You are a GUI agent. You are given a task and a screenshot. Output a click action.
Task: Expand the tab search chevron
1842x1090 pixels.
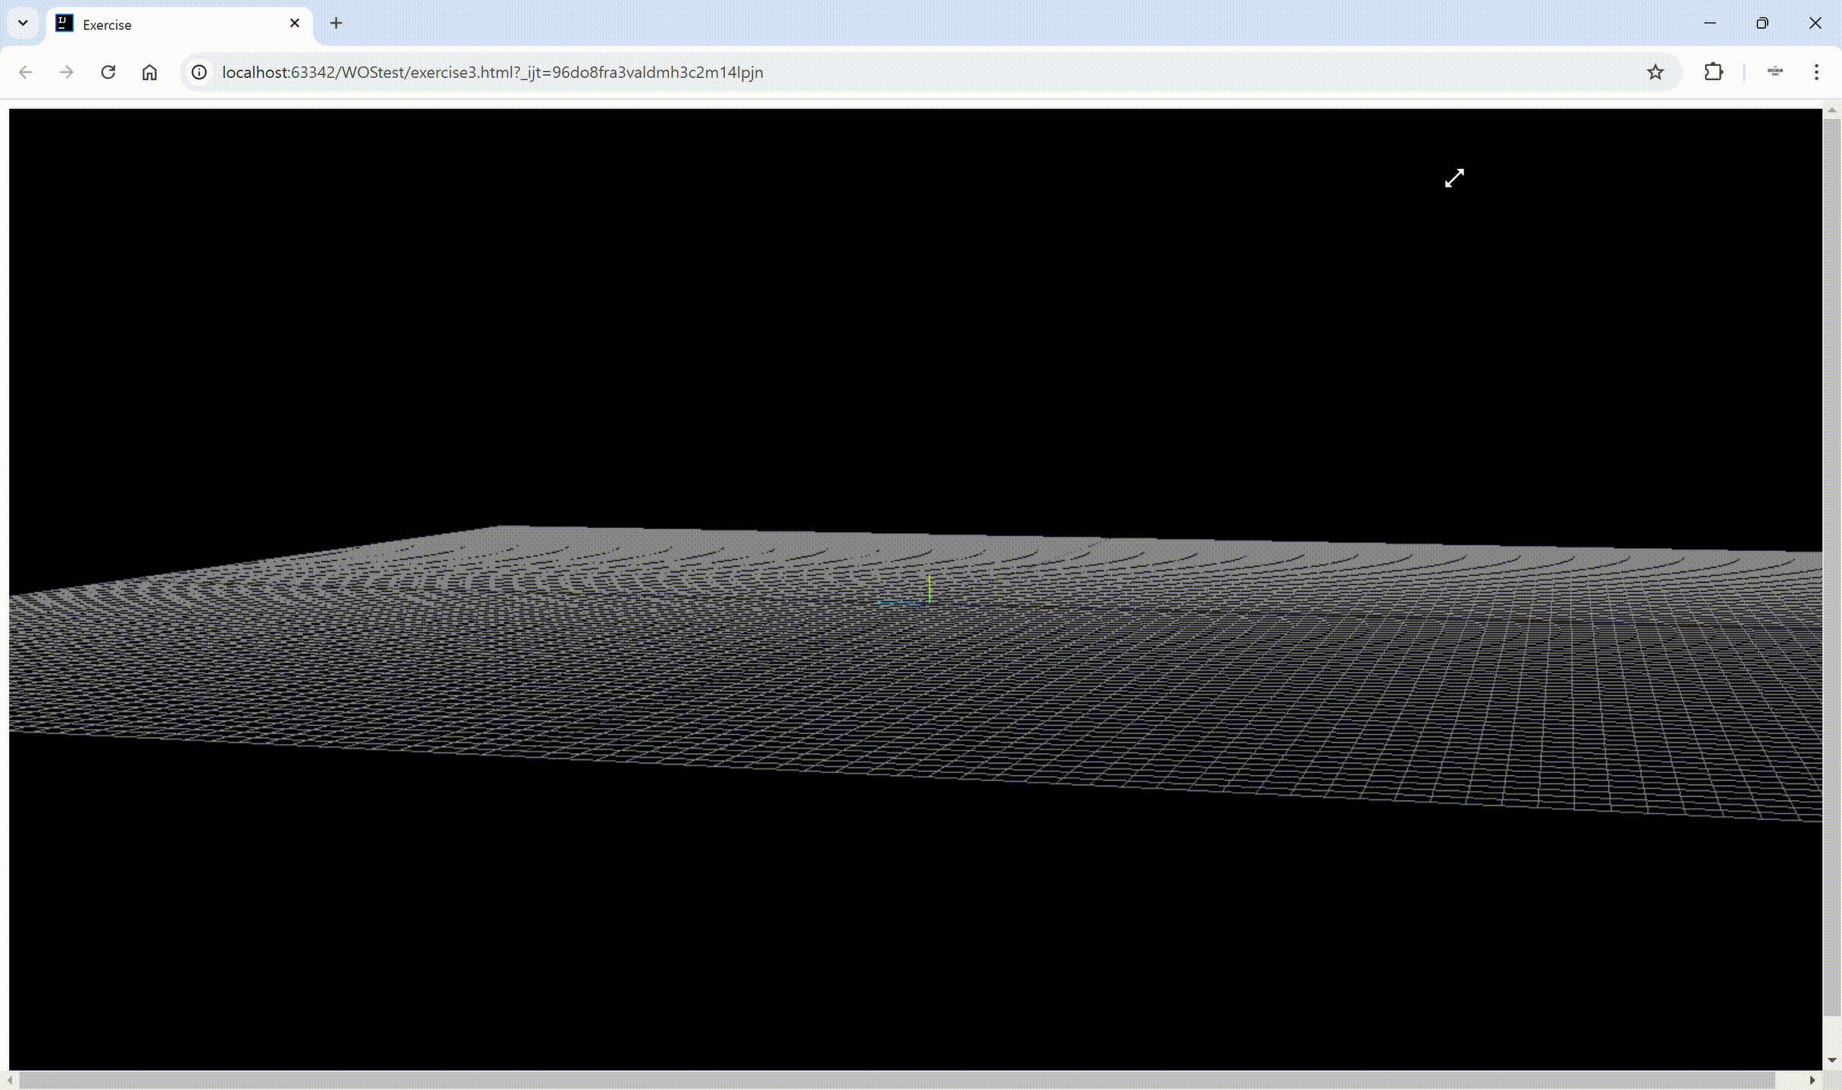pyautogui.click(x=23, y=23)
